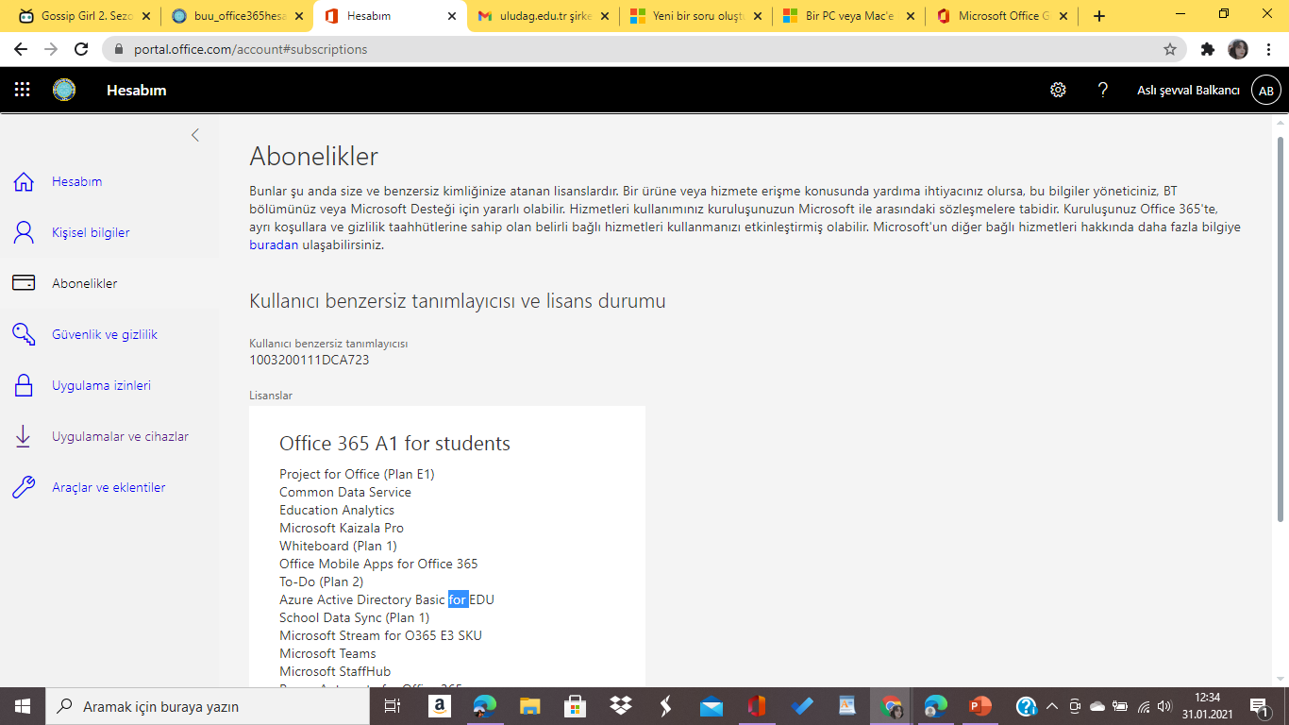This screenshot has width=1289, height=725.
Task: Open the Office app launcher waffle icon
Action: 23,90
